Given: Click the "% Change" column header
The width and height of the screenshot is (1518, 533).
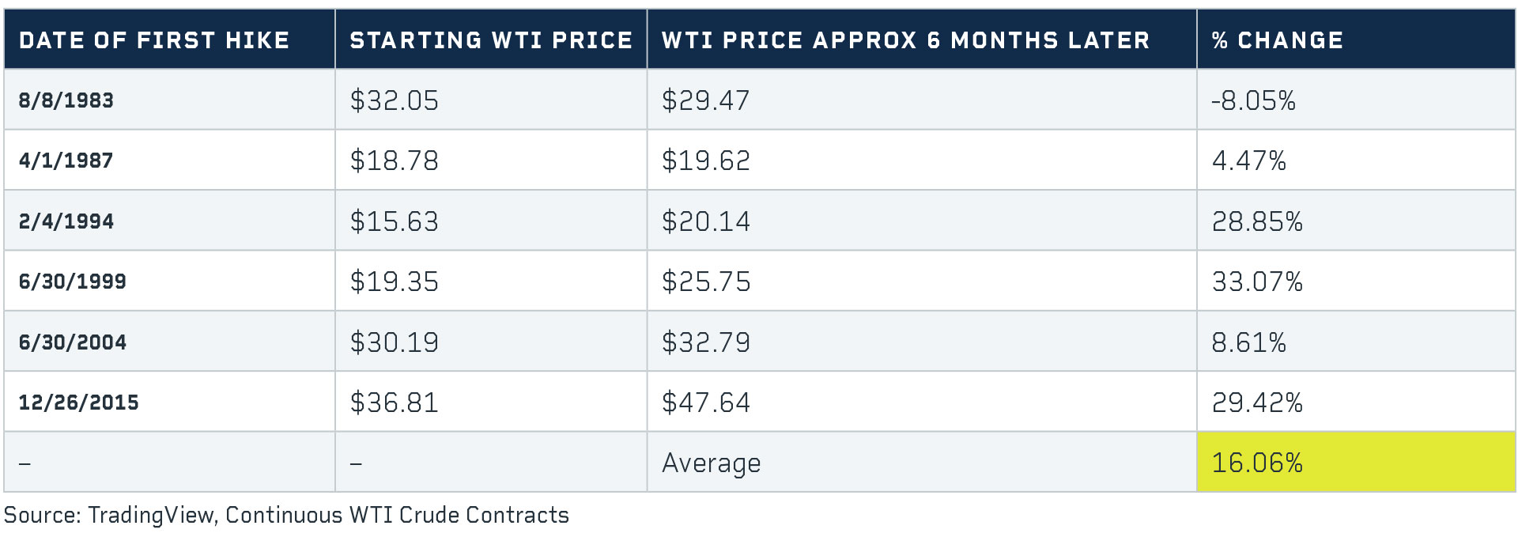Looking at the screenshot, I should 1277,40.
